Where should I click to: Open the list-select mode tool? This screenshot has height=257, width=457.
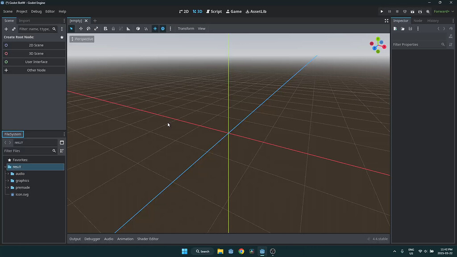tap(105, 29)
